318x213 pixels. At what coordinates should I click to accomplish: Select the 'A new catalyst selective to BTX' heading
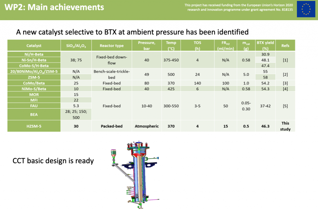tap(132, 32)
